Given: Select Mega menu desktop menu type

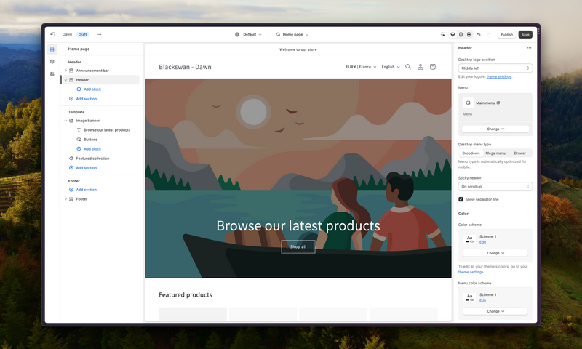Looking at the screenshot, I should pyautogui.click(x=495, y=153).
